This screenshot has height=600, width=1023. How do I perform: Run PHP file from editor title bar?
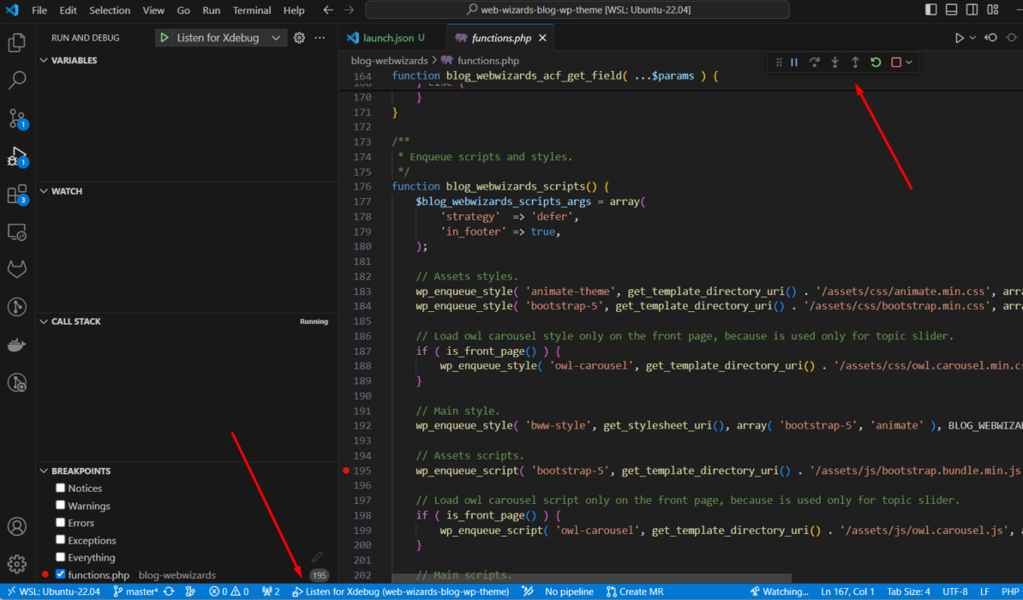[x=959, y=38]
